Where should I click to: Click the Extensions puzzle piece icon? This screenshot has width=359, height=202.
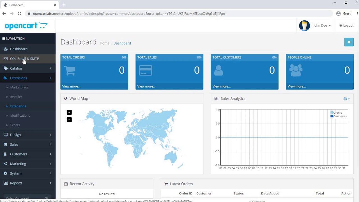click(x=6, y=78)
